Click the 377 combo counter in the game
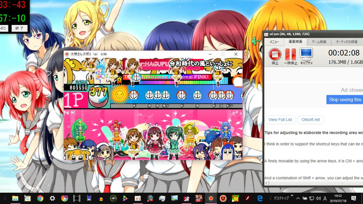The height and width of the screenshot is (204, 363). pyautogui.click(x=99, y=91)
